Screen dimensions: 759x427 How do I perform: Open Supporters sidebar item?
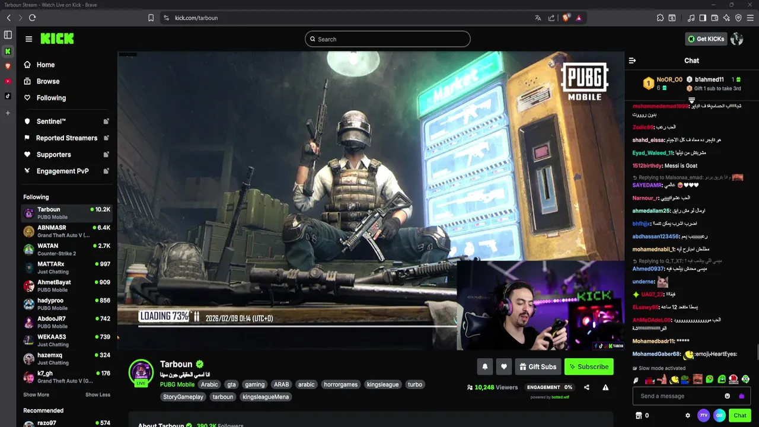coord(67,154)
